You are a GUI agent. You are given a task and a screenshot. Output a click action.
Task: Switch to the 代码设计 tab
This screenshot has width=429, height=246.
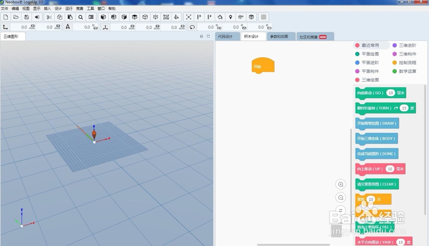click(227, 36)
